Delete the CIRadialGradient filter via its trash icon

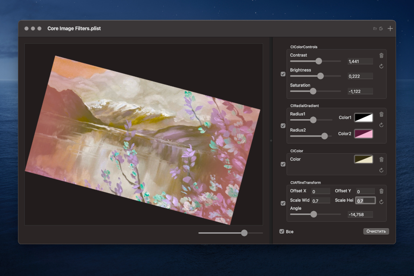point(381,114)
